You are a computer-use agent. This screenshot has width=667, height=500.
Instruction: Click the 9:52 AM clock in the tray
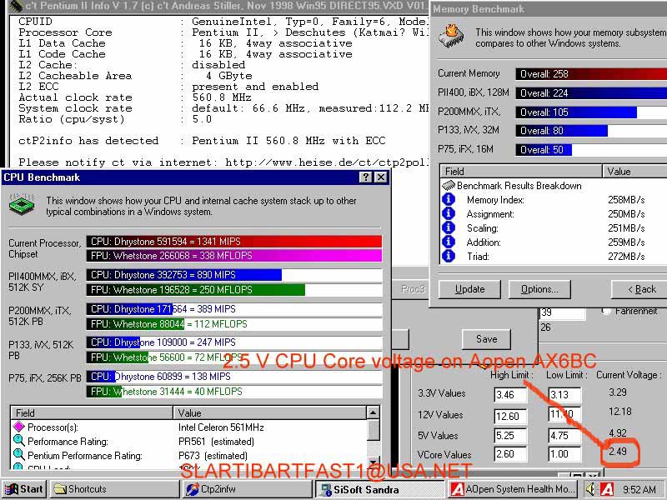tap(639, 489)
